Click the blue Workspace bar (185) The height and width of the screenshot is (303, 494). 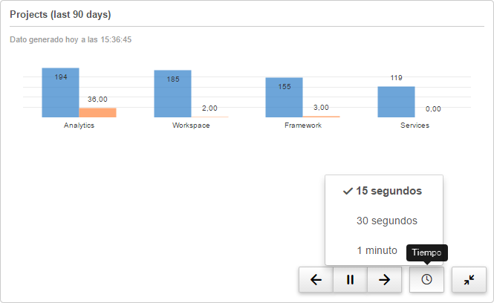172,94
